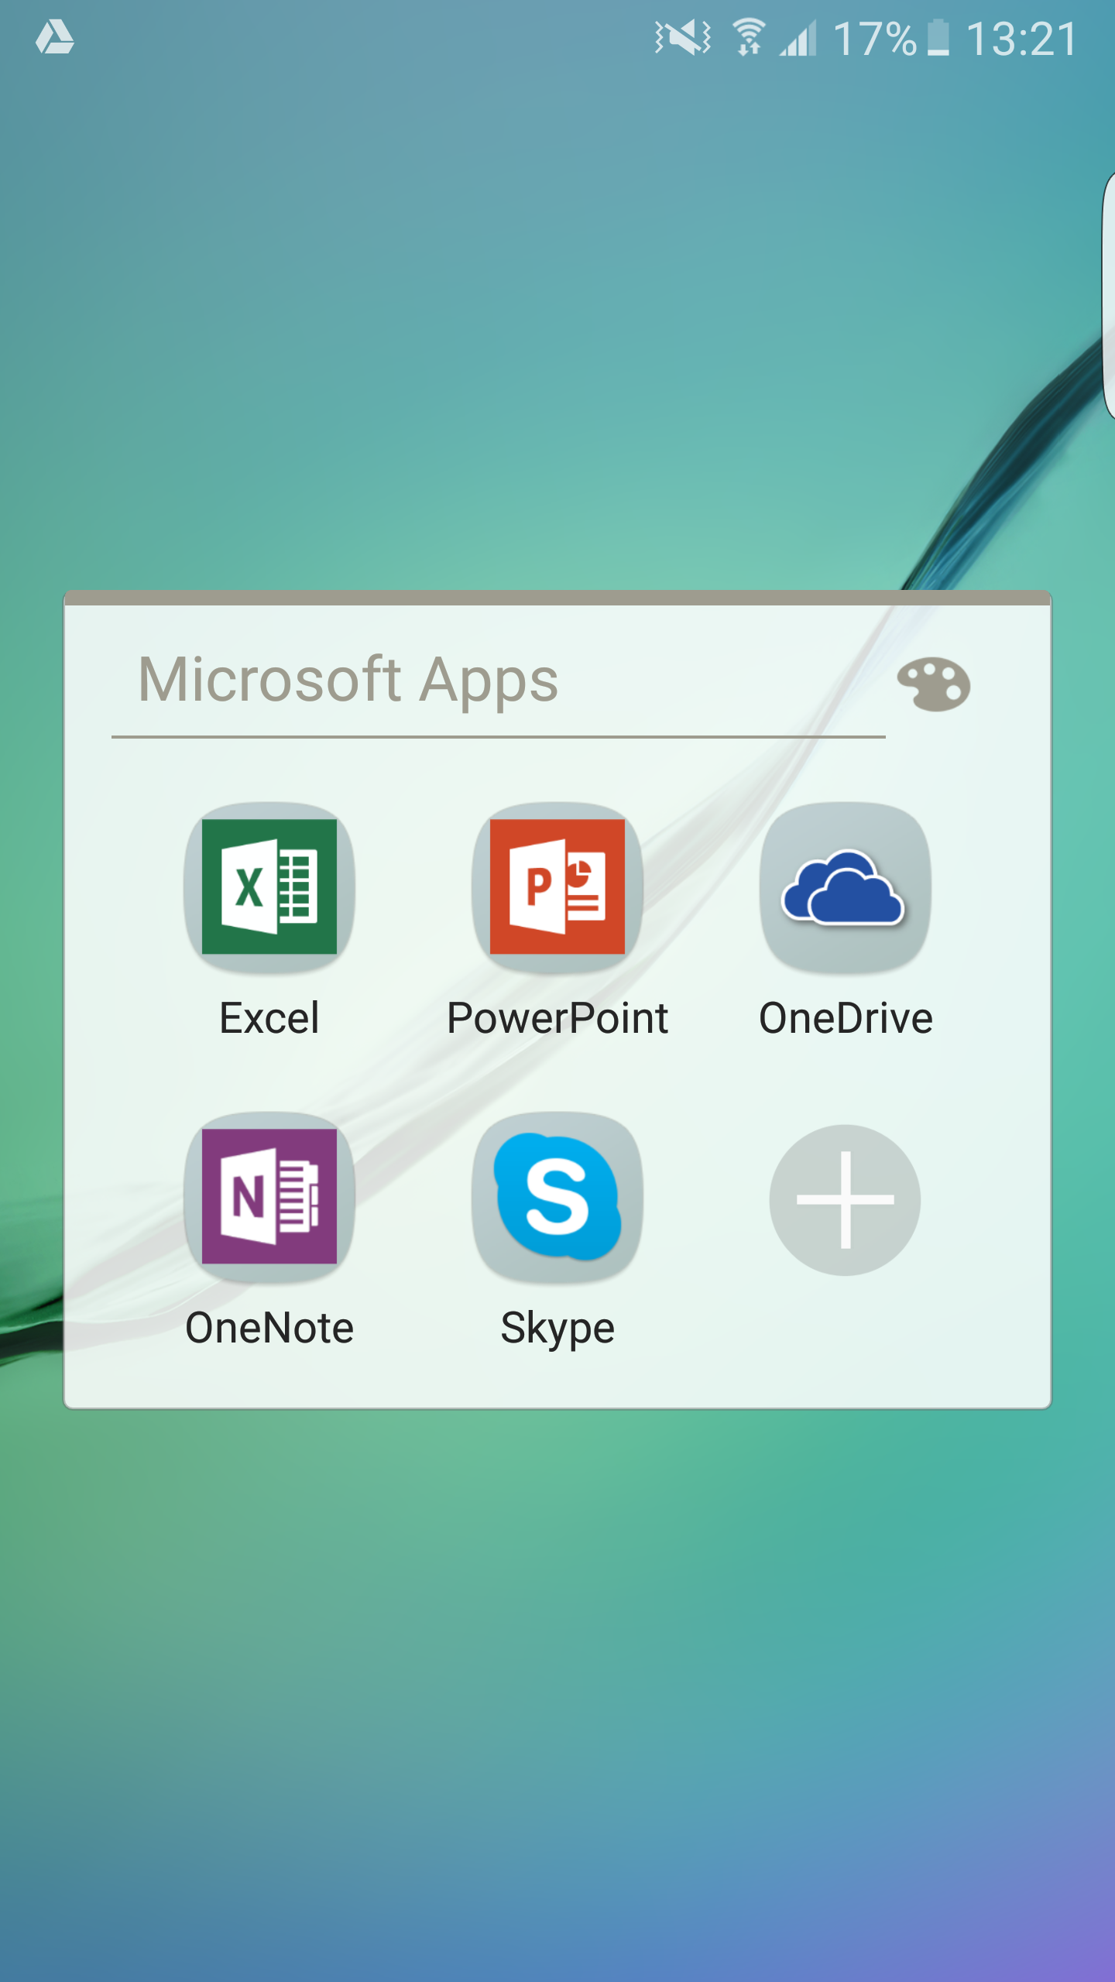Tap the Skype text label
1115x1982 pixels.
557,1328
